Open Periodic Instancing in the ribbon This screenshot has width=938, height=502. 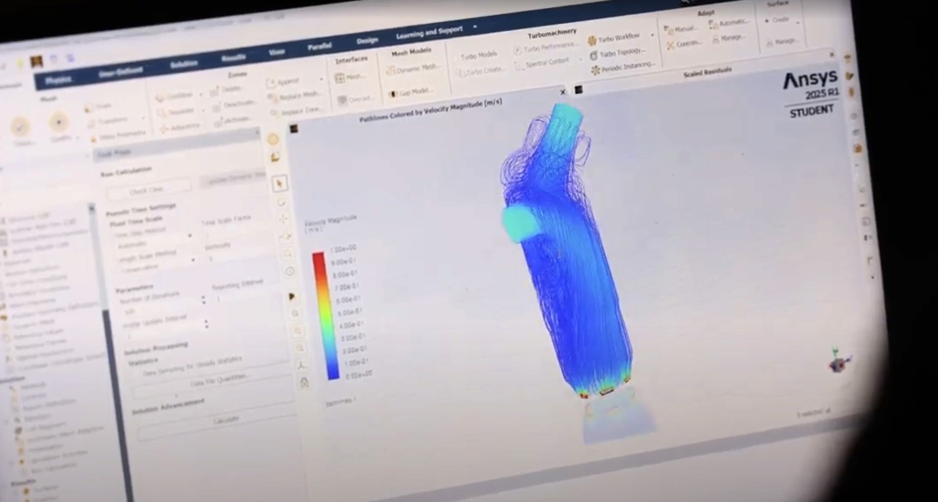pyautogui.click(x=622, y=68)
